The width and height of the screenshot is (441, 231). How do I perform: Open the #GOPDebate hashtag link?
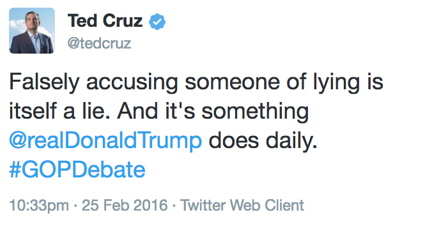click(77, 170)
